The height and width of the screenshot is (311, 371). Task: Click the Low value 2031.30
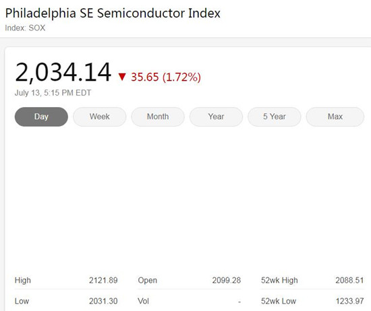tap(103, 301)
